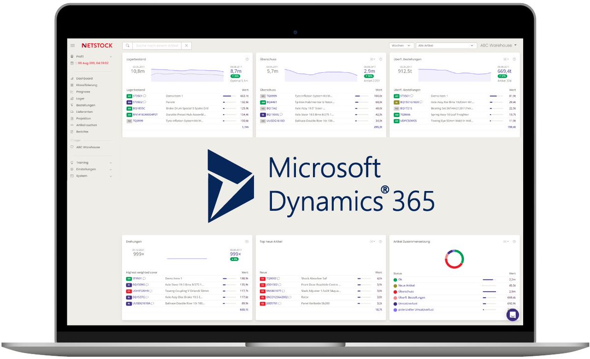Open the Alle Artikel filter dropdown
The width and height of the screenshot is (590, 359).
point(446,45)
